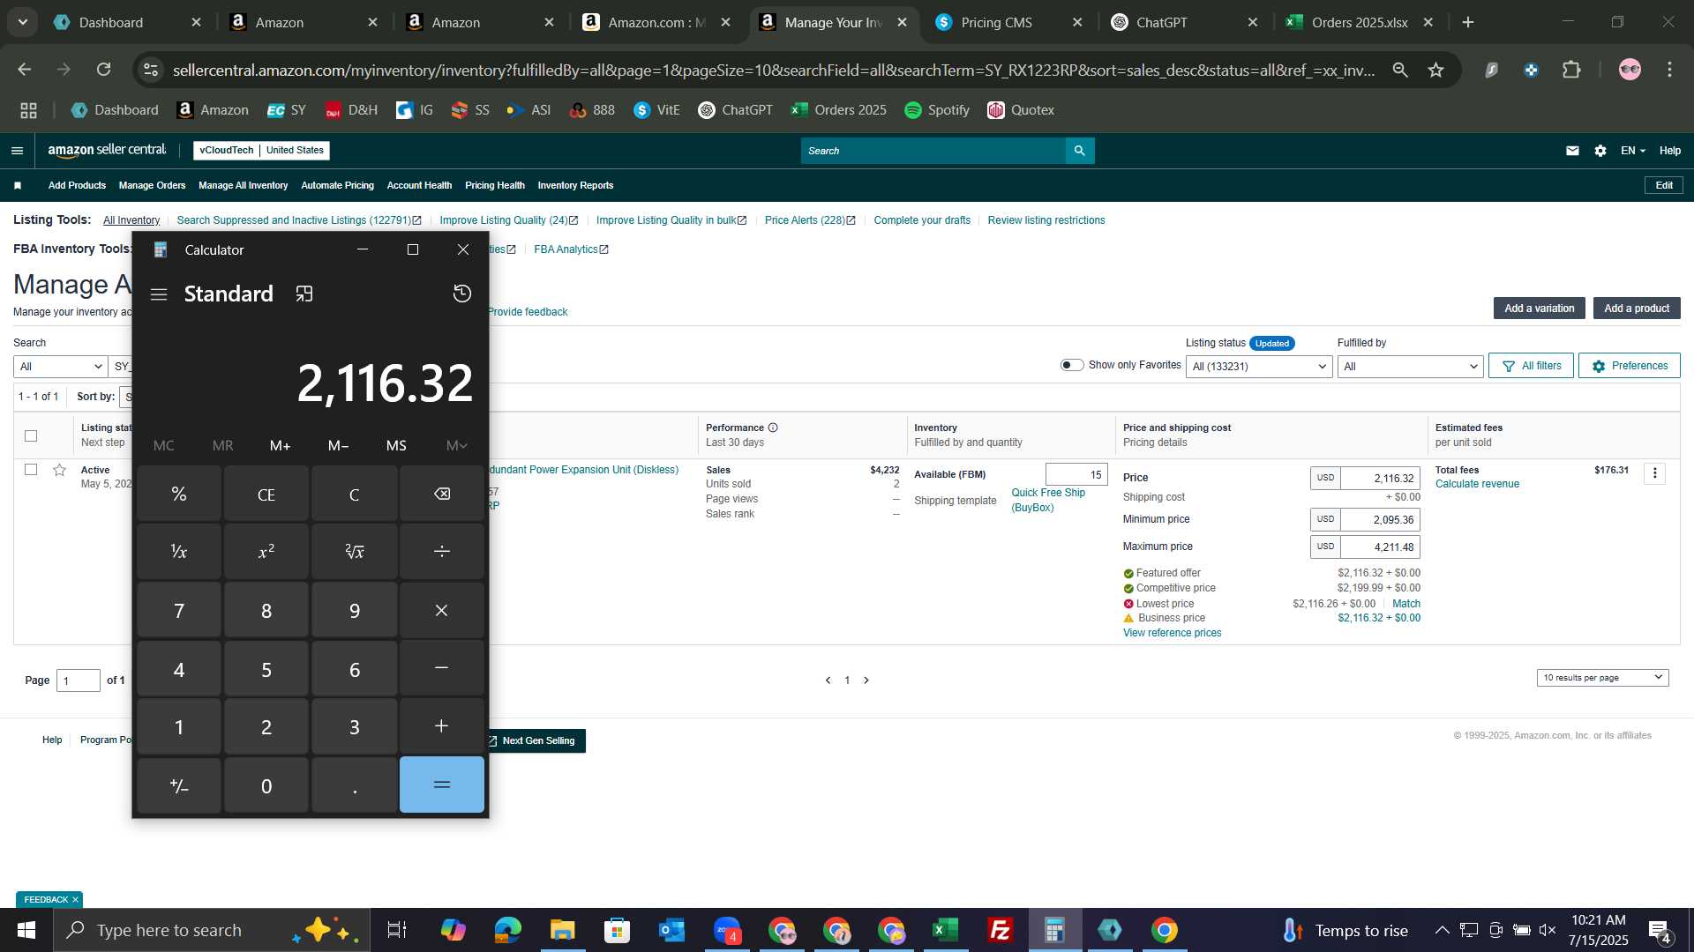The height and width of the screenshot is (952, 1694).
Task: Click the Price input field showing 2,116.32
Action: pyautogui.click(x=1380, y=478)
